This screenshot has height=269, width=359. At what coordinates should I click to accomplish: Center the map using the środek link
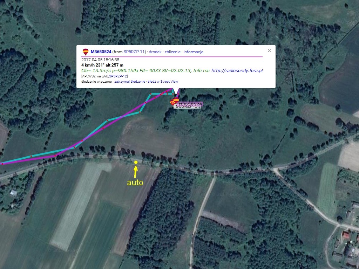pyautogui.click(x=155, y=52)
